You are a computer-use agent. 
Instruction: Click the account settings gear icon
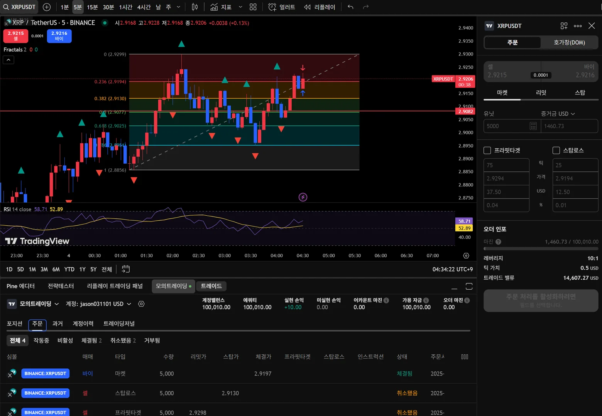tap(141, 304)
